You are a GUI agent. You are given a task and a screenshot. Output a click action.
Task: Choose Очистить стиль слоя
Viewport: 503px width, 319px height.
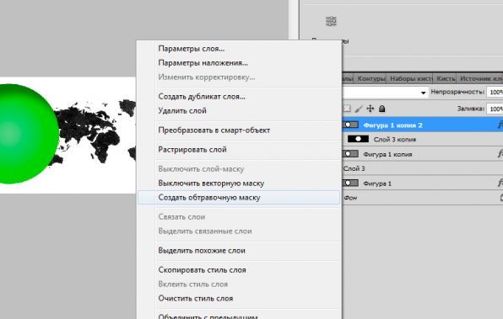195,299
